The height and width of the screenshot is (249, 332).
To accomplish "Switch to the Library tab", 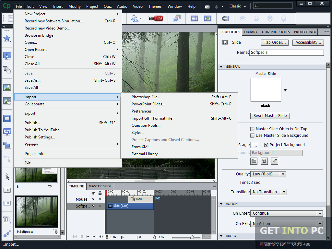I will [251, 32].
